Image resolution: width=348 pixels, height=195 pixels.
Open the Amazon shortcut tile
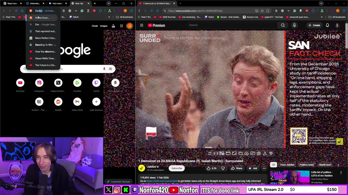coord(115,83)
